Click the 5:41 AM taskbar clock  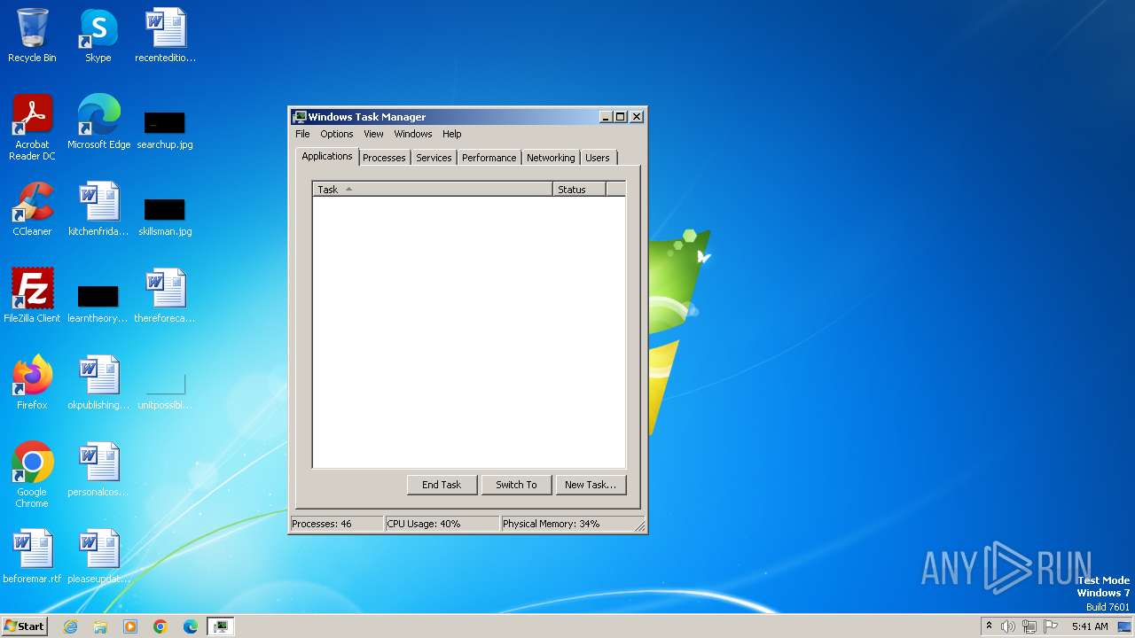click(1090, 626)
